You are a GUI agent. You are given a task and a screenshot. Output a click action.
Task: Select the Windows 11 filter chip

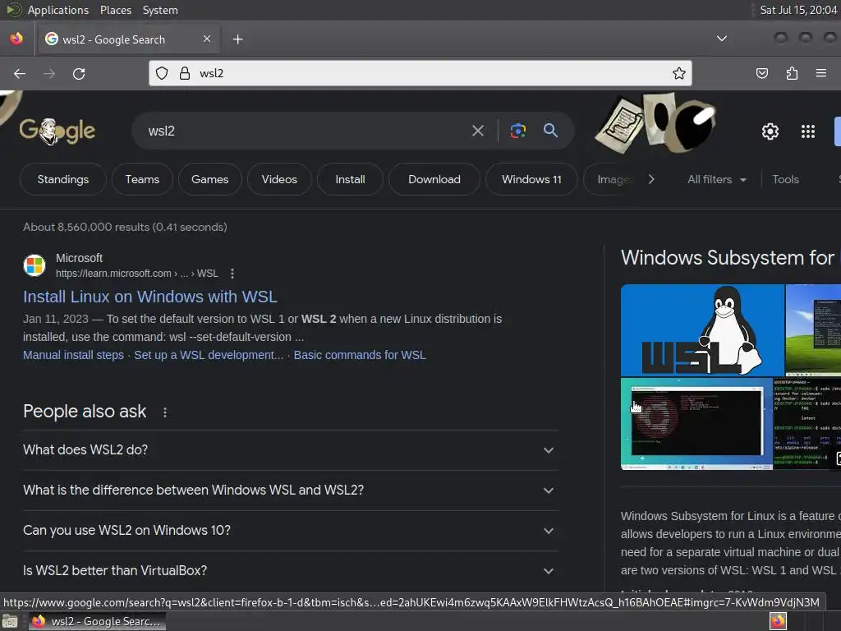coord(531,179)
